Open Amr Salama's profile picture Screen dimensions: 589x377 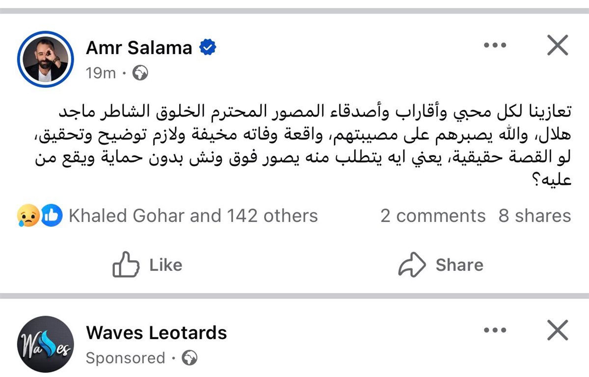click(45, 59)
